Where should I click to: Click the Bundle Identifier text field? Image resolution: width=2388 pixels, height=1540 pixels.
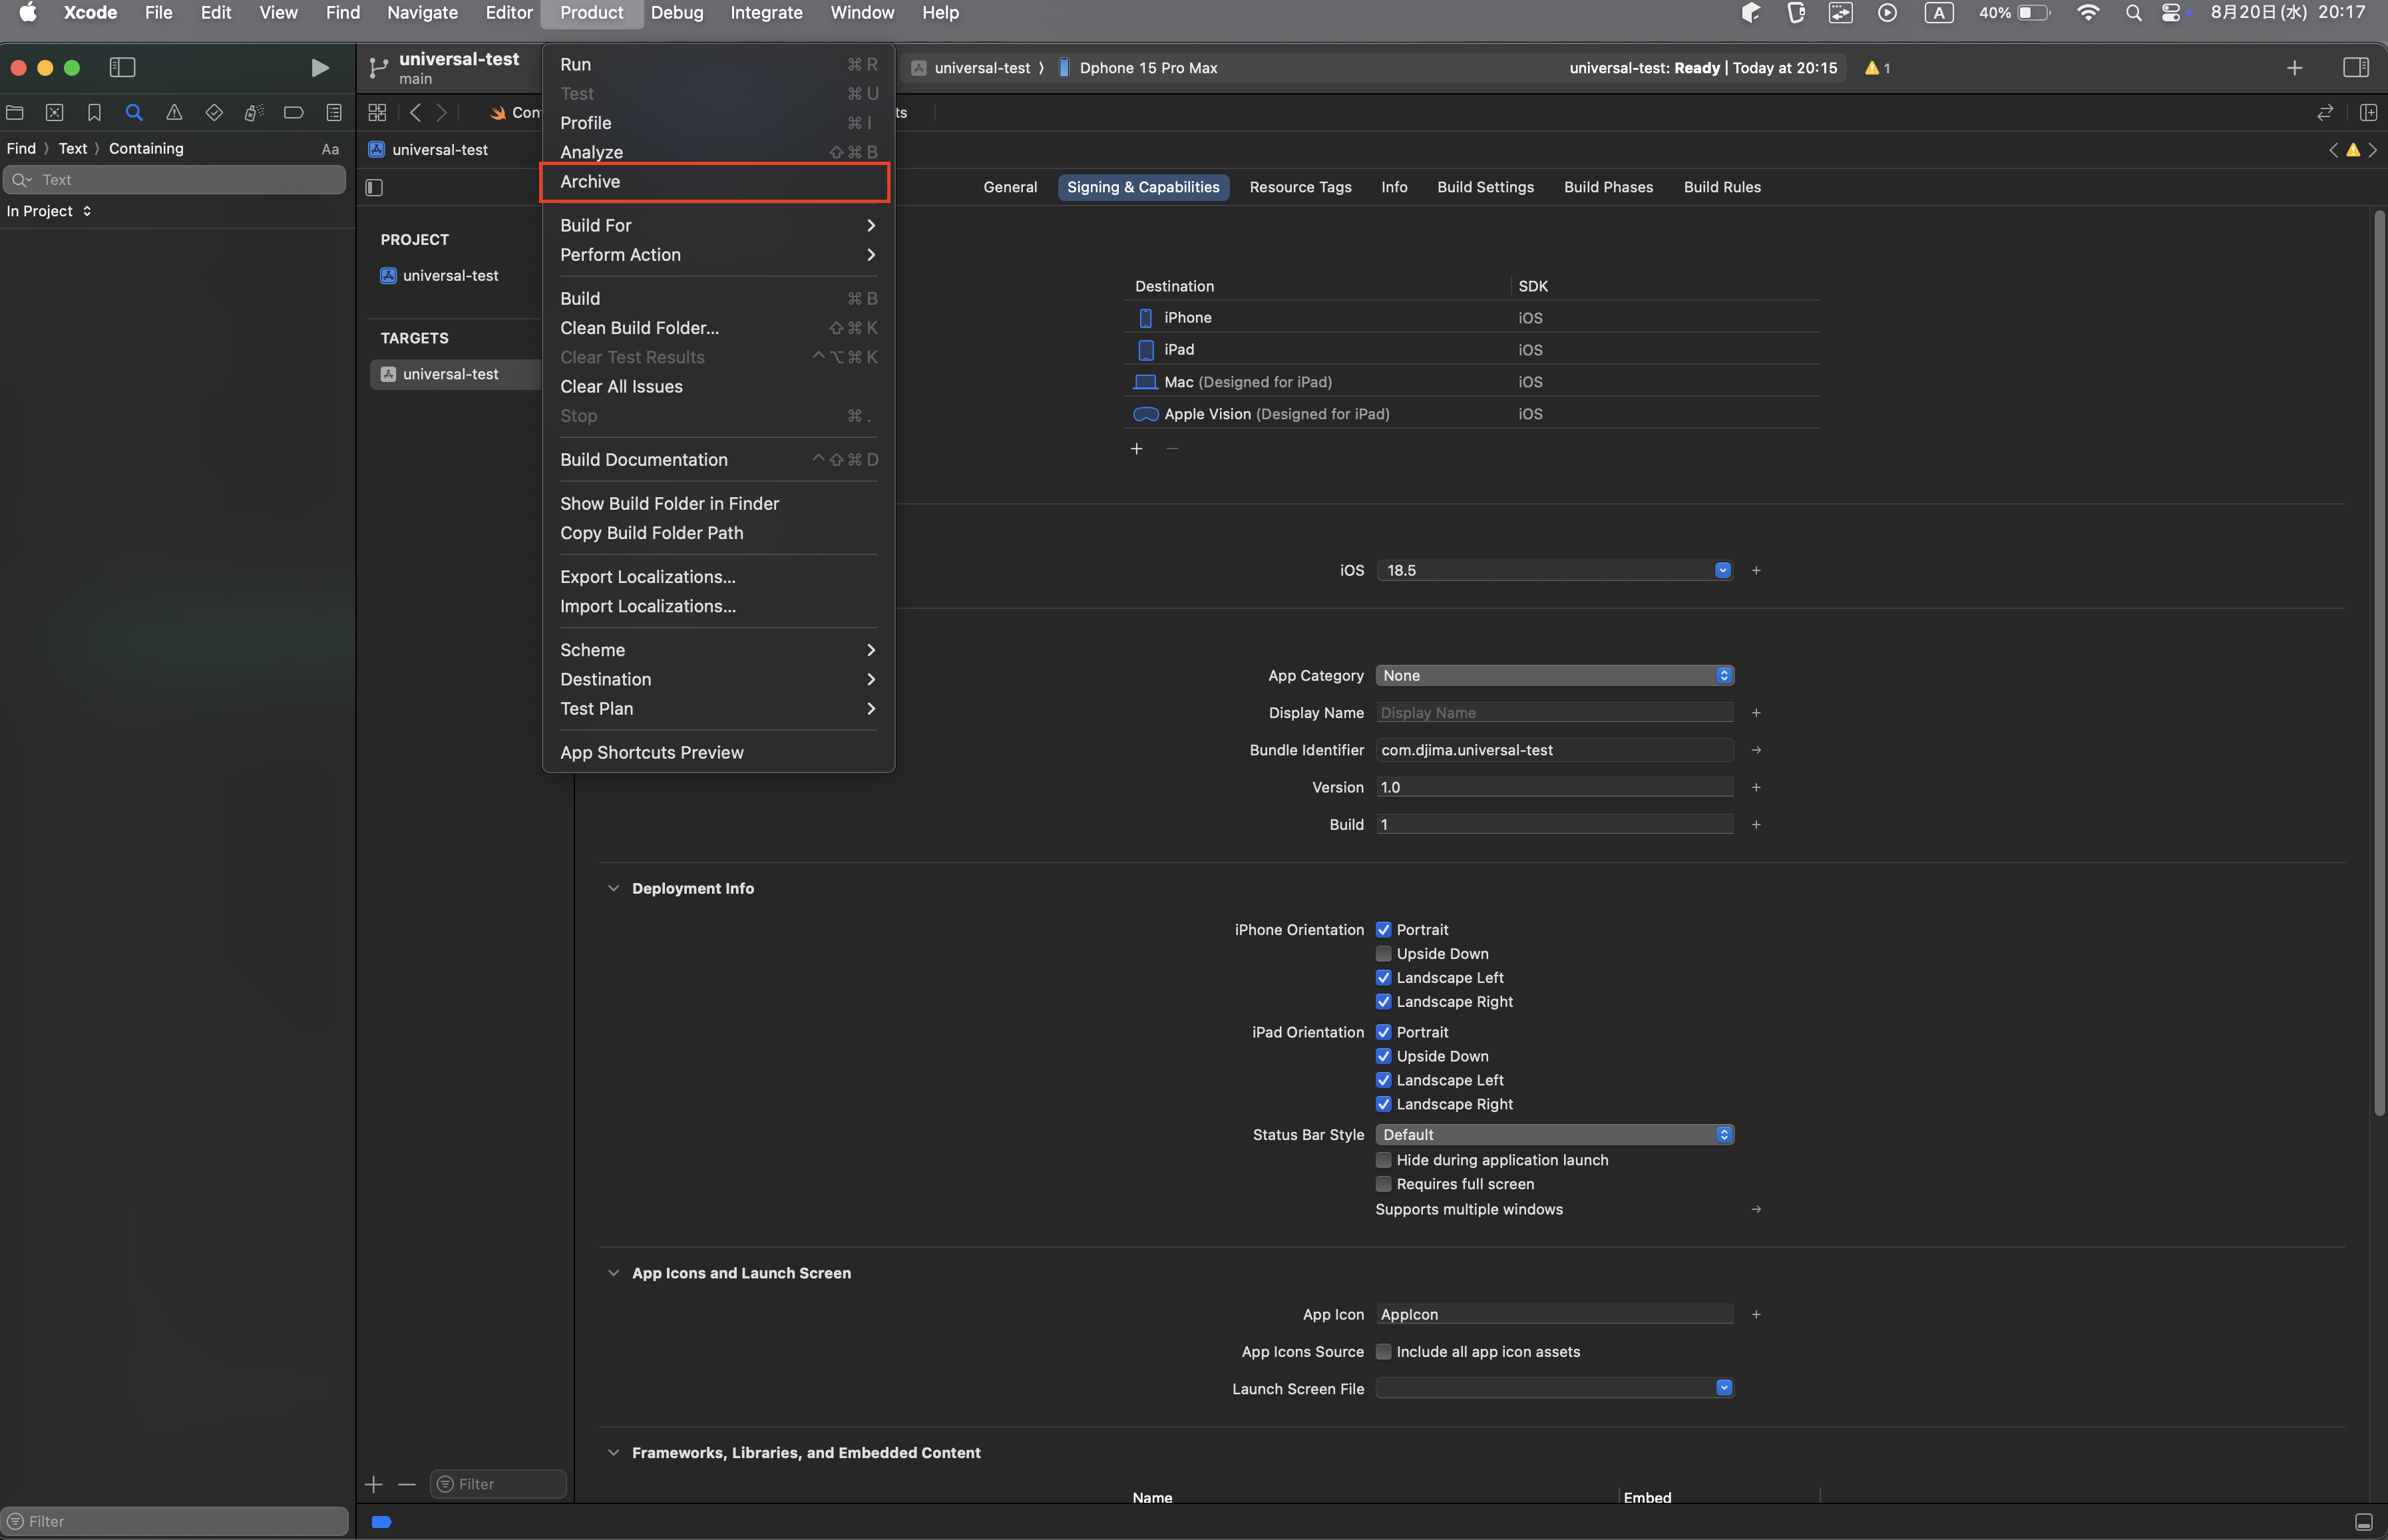(1554, 750)
